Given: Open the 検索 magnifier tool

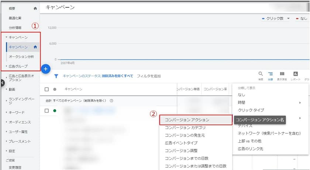Looking at the screenshot, I should coord(261,74).
